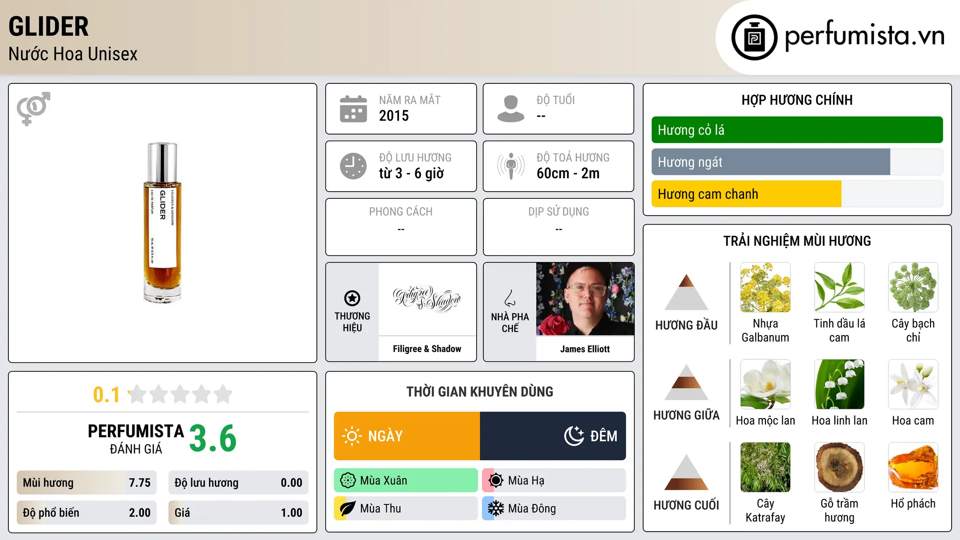Click the nose icon above Nhà pha chế
The image size is (960, 540).
(x=510, y=298)
